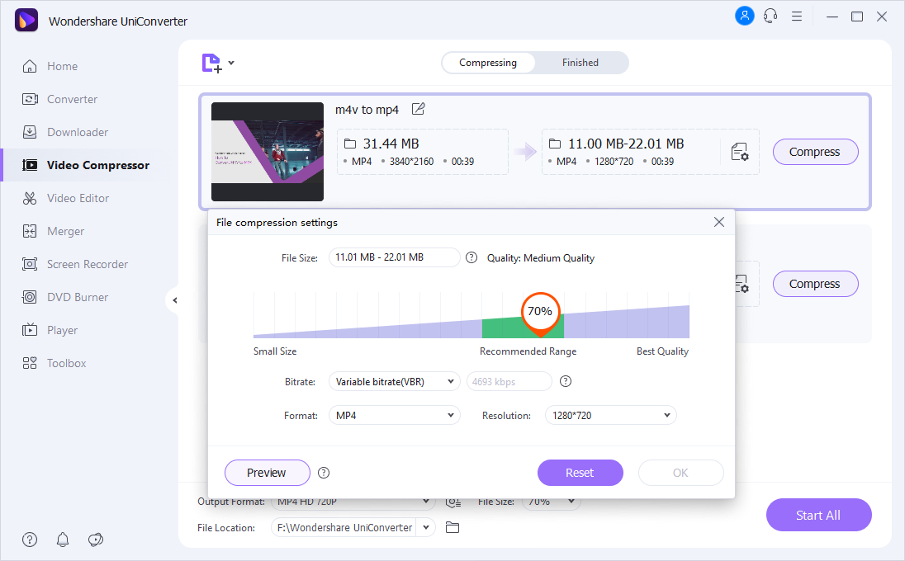Open the Resolution 1280*720 dropdown
The height and width of the screenshot is (561, 905).
coord(611,415)
